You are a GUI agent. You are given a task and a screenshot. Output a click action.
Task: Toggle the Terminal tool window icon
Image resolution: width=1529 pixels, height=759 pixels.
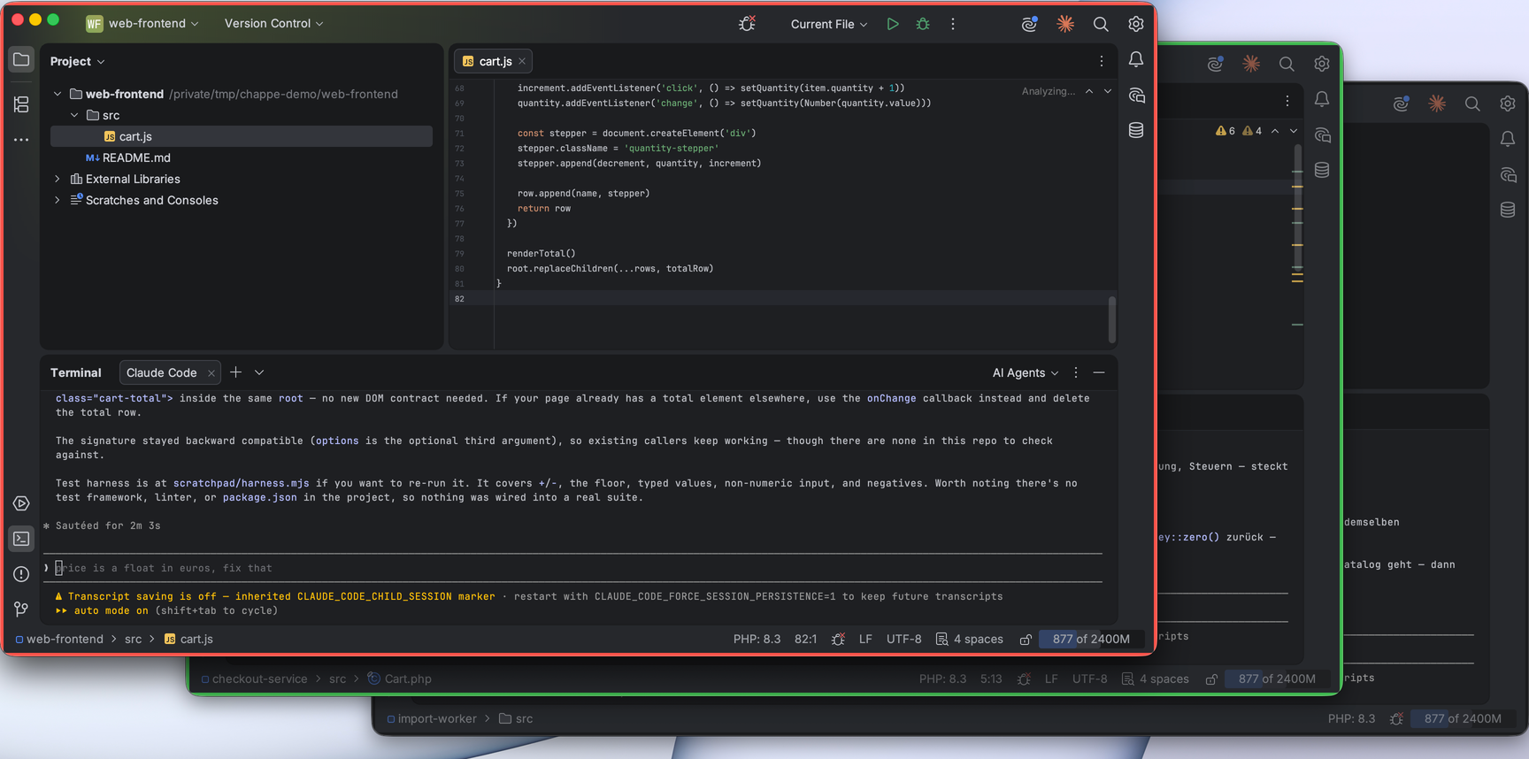[x=21, y=539]
